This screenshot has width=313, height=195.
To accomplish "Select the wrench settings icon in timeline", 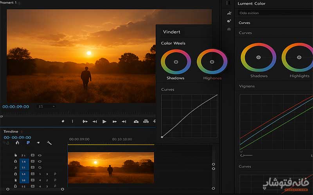I will point(49,143).
